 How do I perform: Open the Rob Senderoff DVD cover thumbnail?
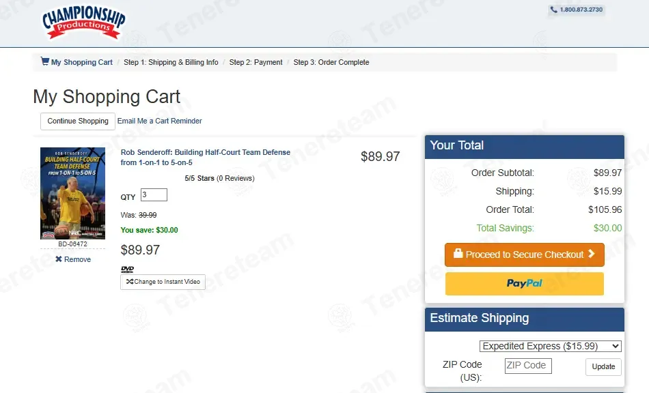[72, 193]
